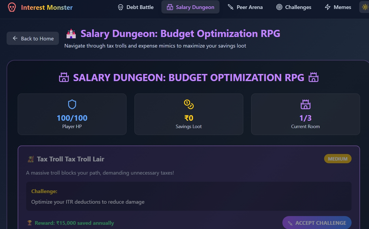Open the Challenges tab
Image resolution: width=369 pixels, height=229 pixels.
point(294,7)
